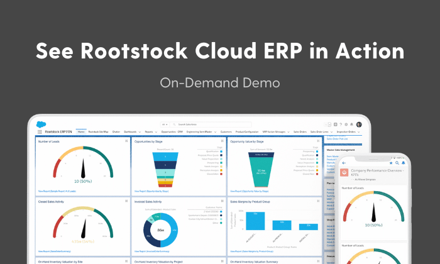Image resolution: width=440 pixels, height=264 pixels.
Task: Open the Inspection Orders tab
Action: (x=346, y=131)
